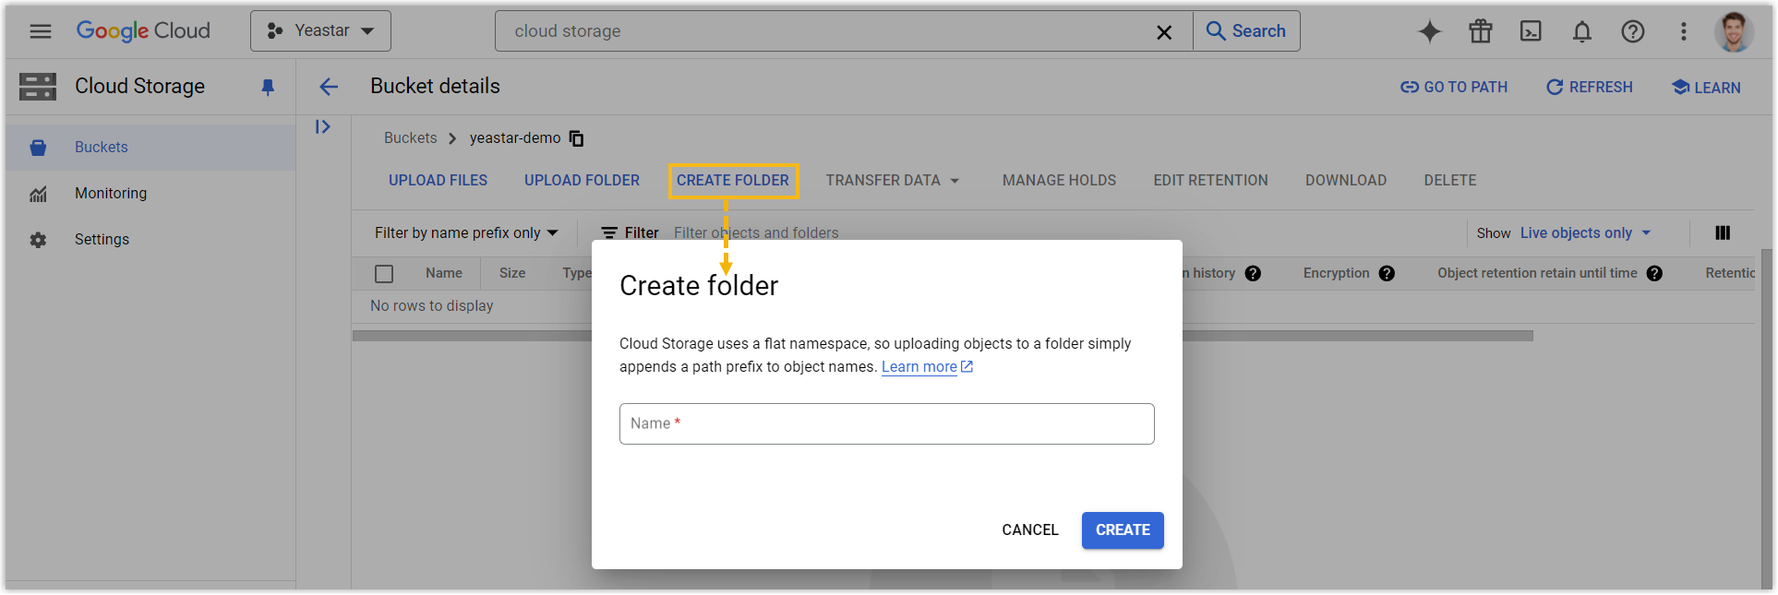
Task: Expand the Yeastar project selector
Action: [x=320, y=31]
